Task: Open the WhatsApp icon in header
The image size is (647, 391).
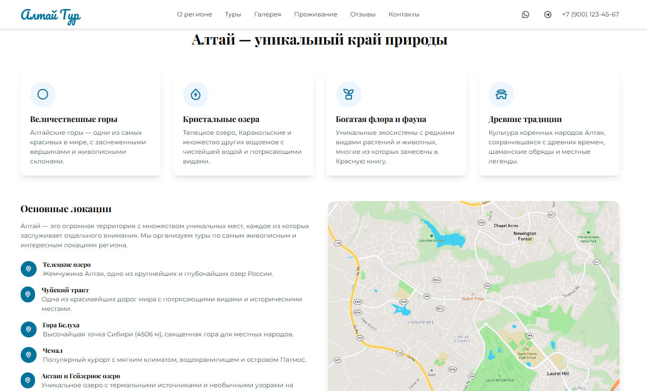Action: pyautogui.click(x=525, y=14)
